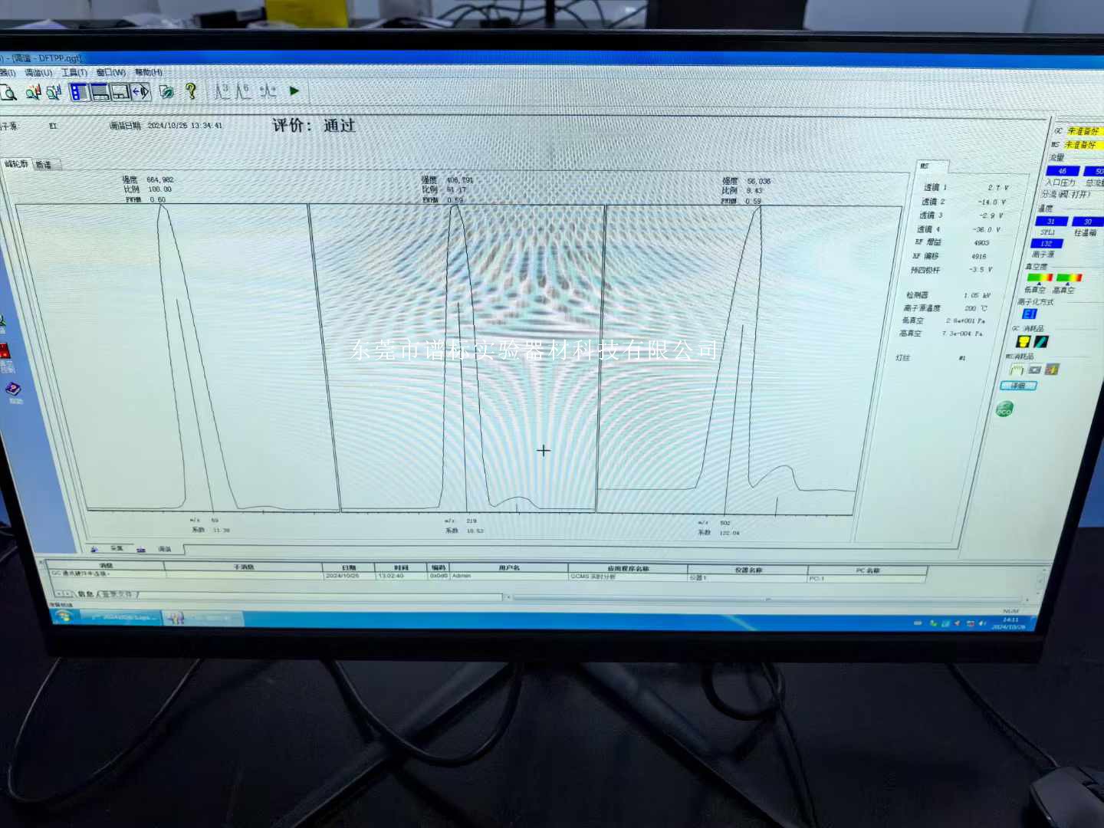Click the 日期 column header in message log

pos(349,568)
